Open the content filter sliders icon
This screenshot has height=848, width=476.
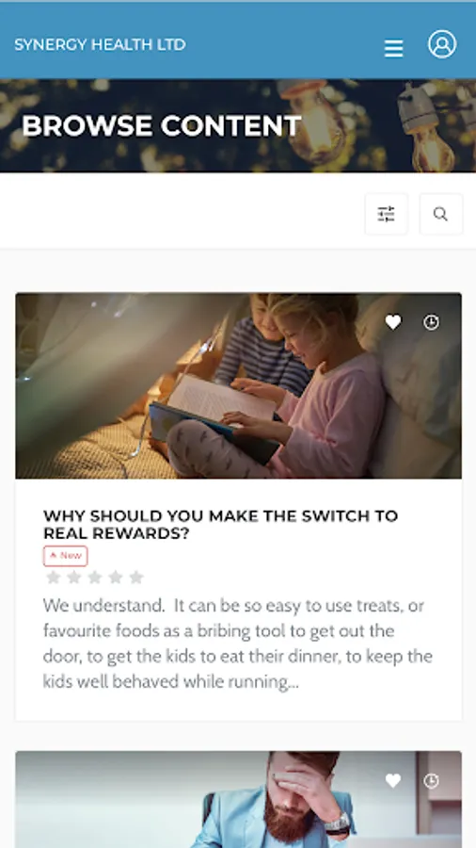click(x=387, y=214)
